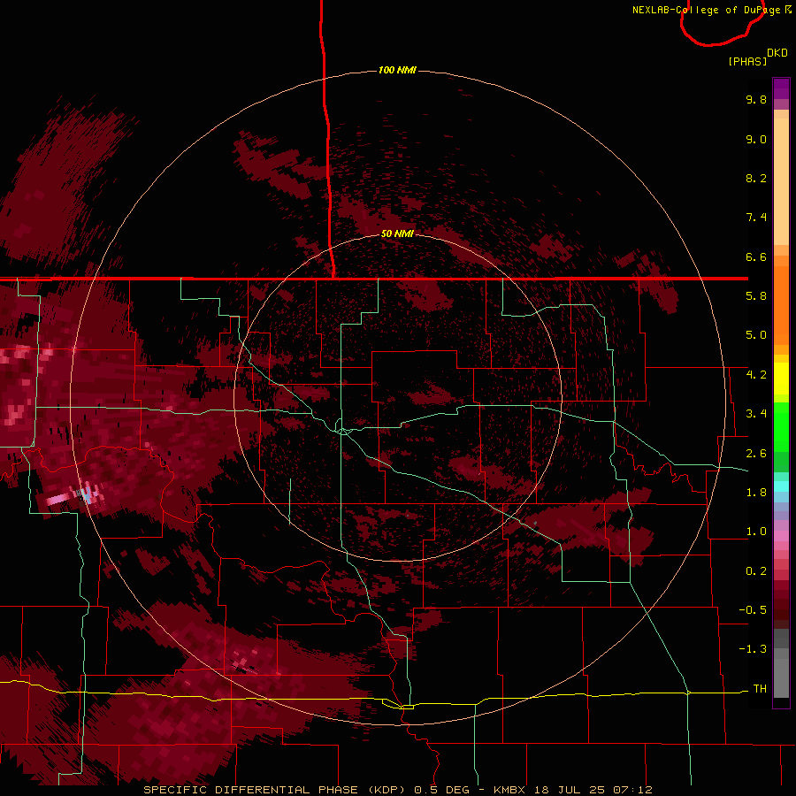796x796 pixels.
Task: Click the 1.8 color scale value
Action: click(756, 493)
